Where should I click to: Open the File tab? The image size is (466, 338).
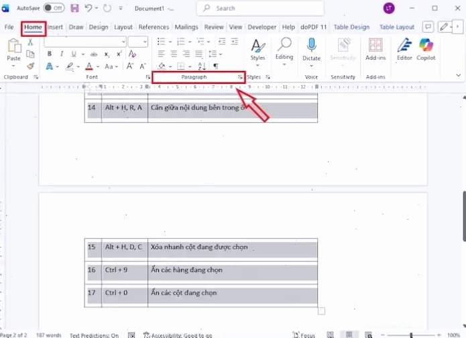pyautogui.click(x=9, y=27)
